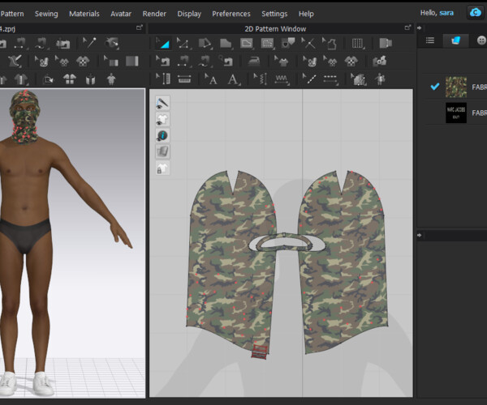Open the Materials menu

(x=84, y=14)
